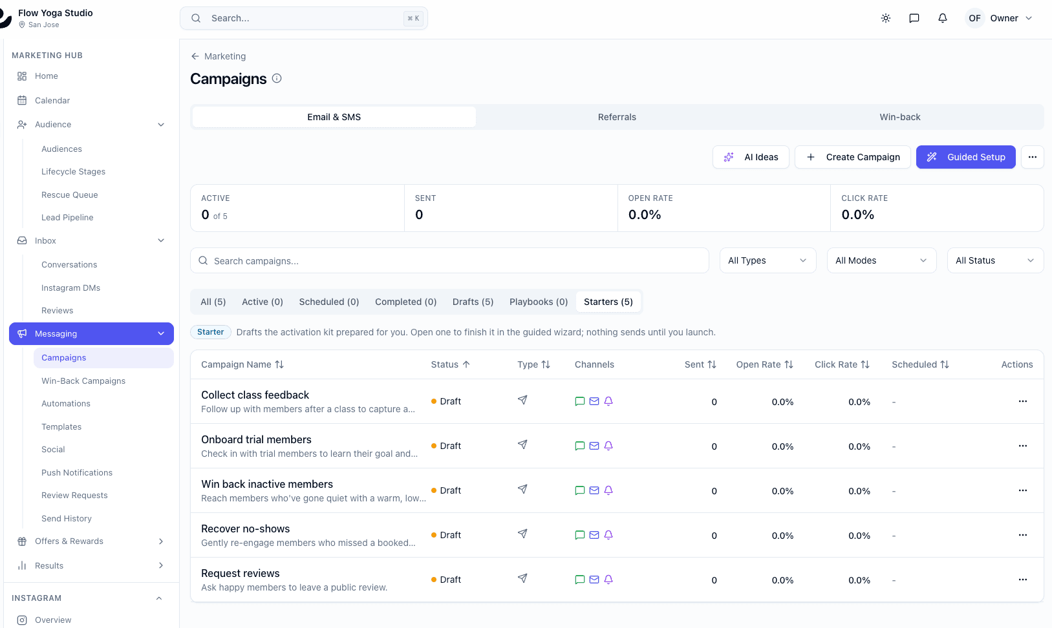Open the Home item in Marketing Hub

tap(91, 76)
